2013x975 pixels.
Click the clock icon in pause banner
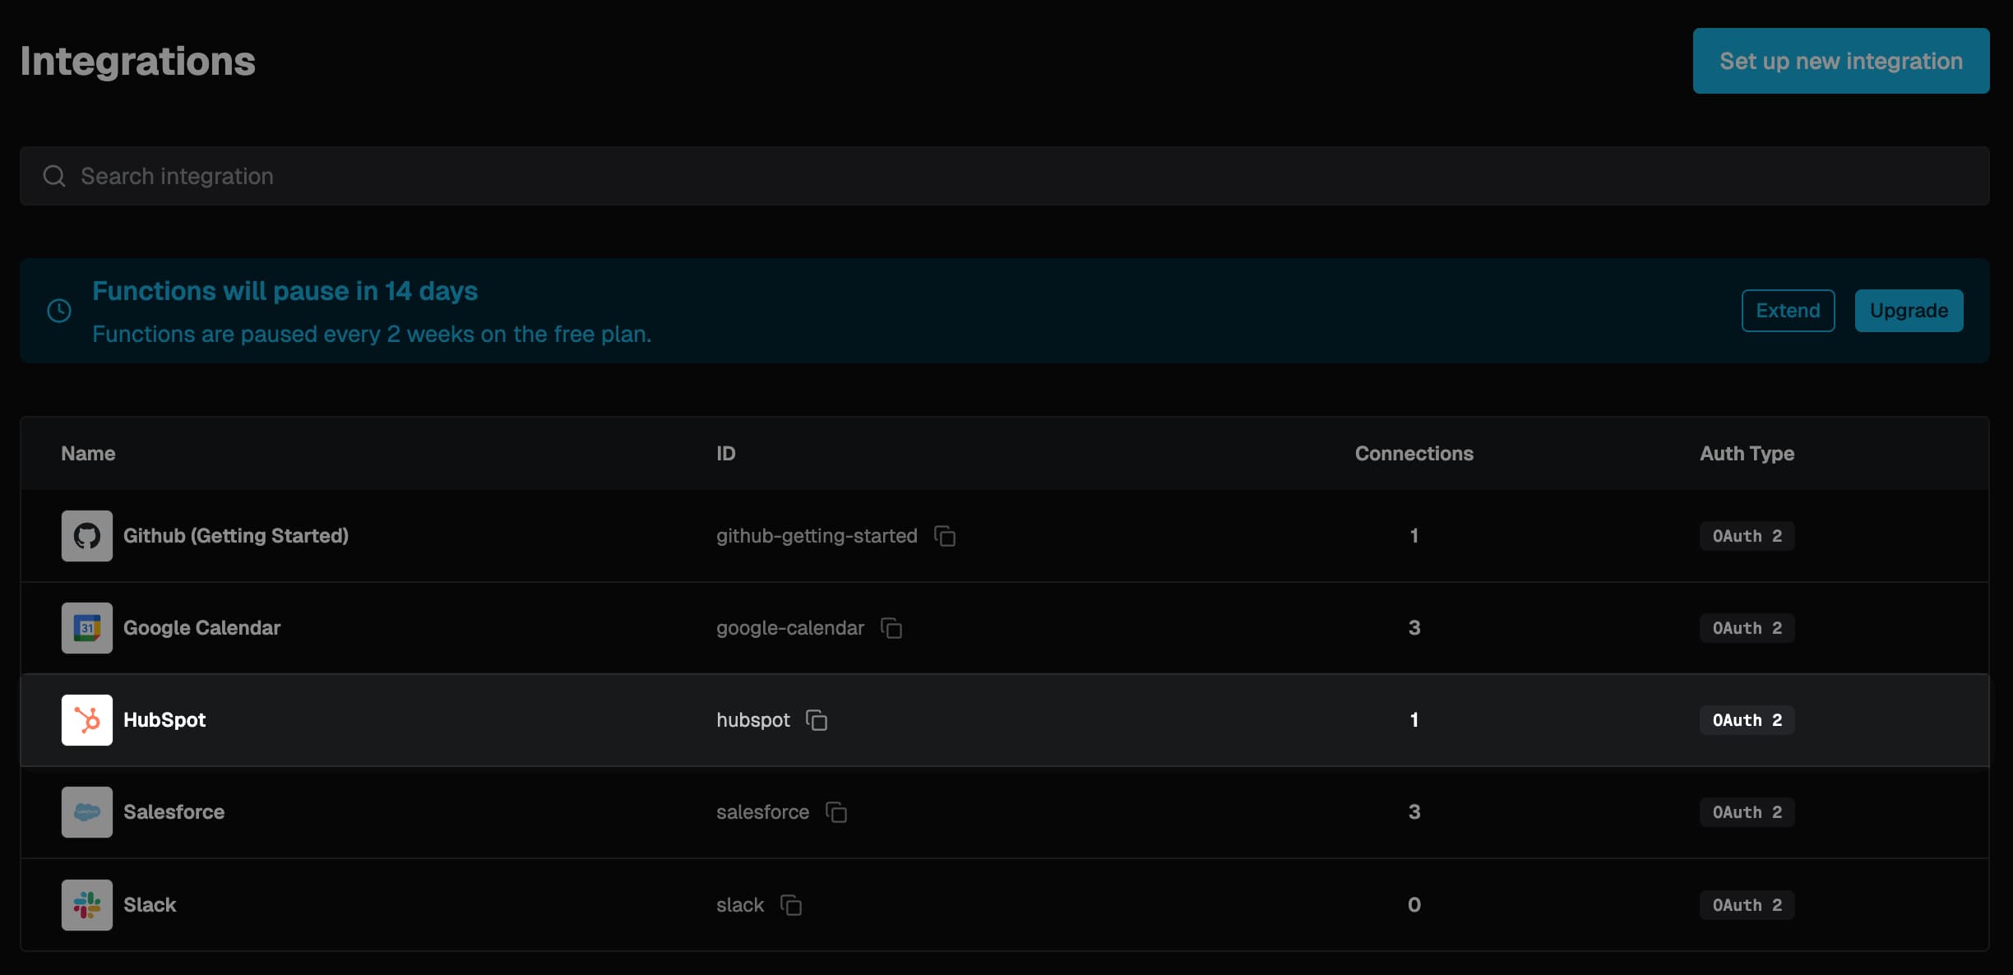coord(59,311)
